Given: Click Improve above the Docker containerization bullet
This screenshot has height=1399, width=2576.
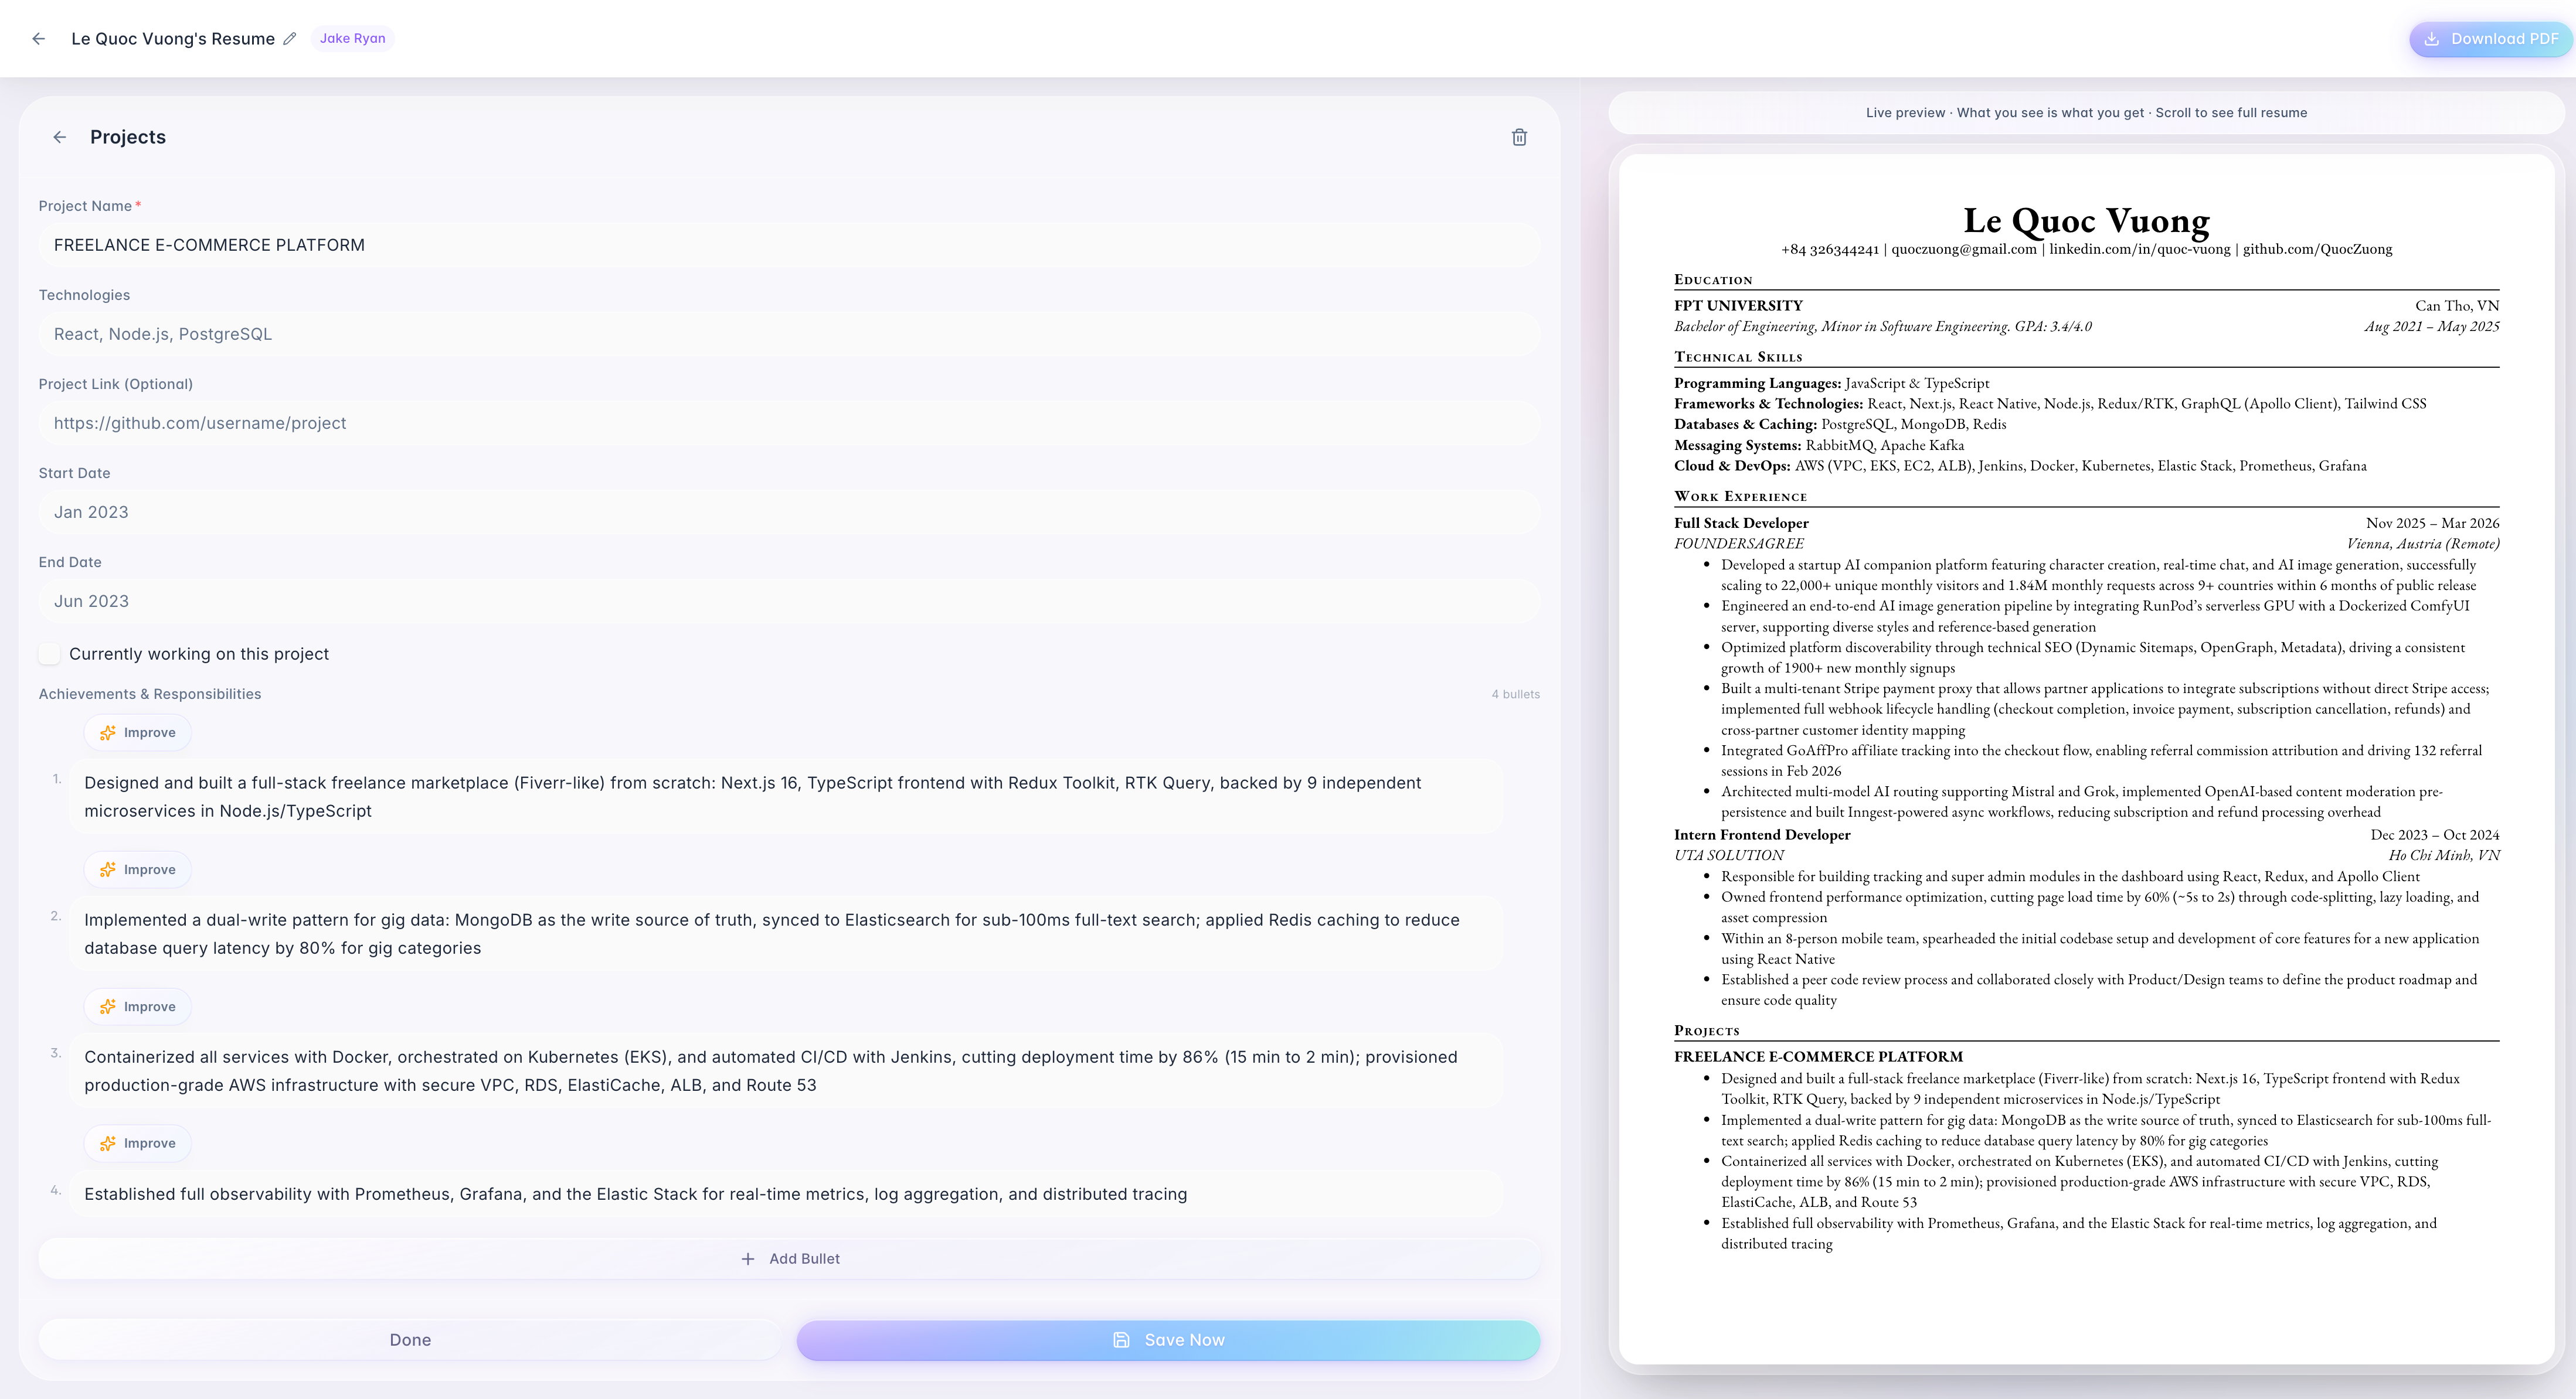Looking at the screenshot, I should point(138,1006).
